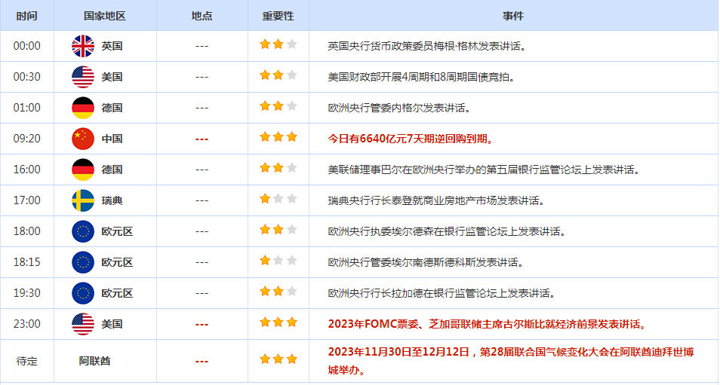Screen dimensions: 720x385
Task: Open the 美联储理事巴尔 speech event
Action: point(484,170)
